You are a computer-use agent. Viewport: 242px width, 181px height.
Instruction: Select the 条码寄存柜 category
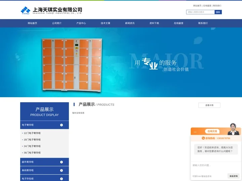pos(28,170)
